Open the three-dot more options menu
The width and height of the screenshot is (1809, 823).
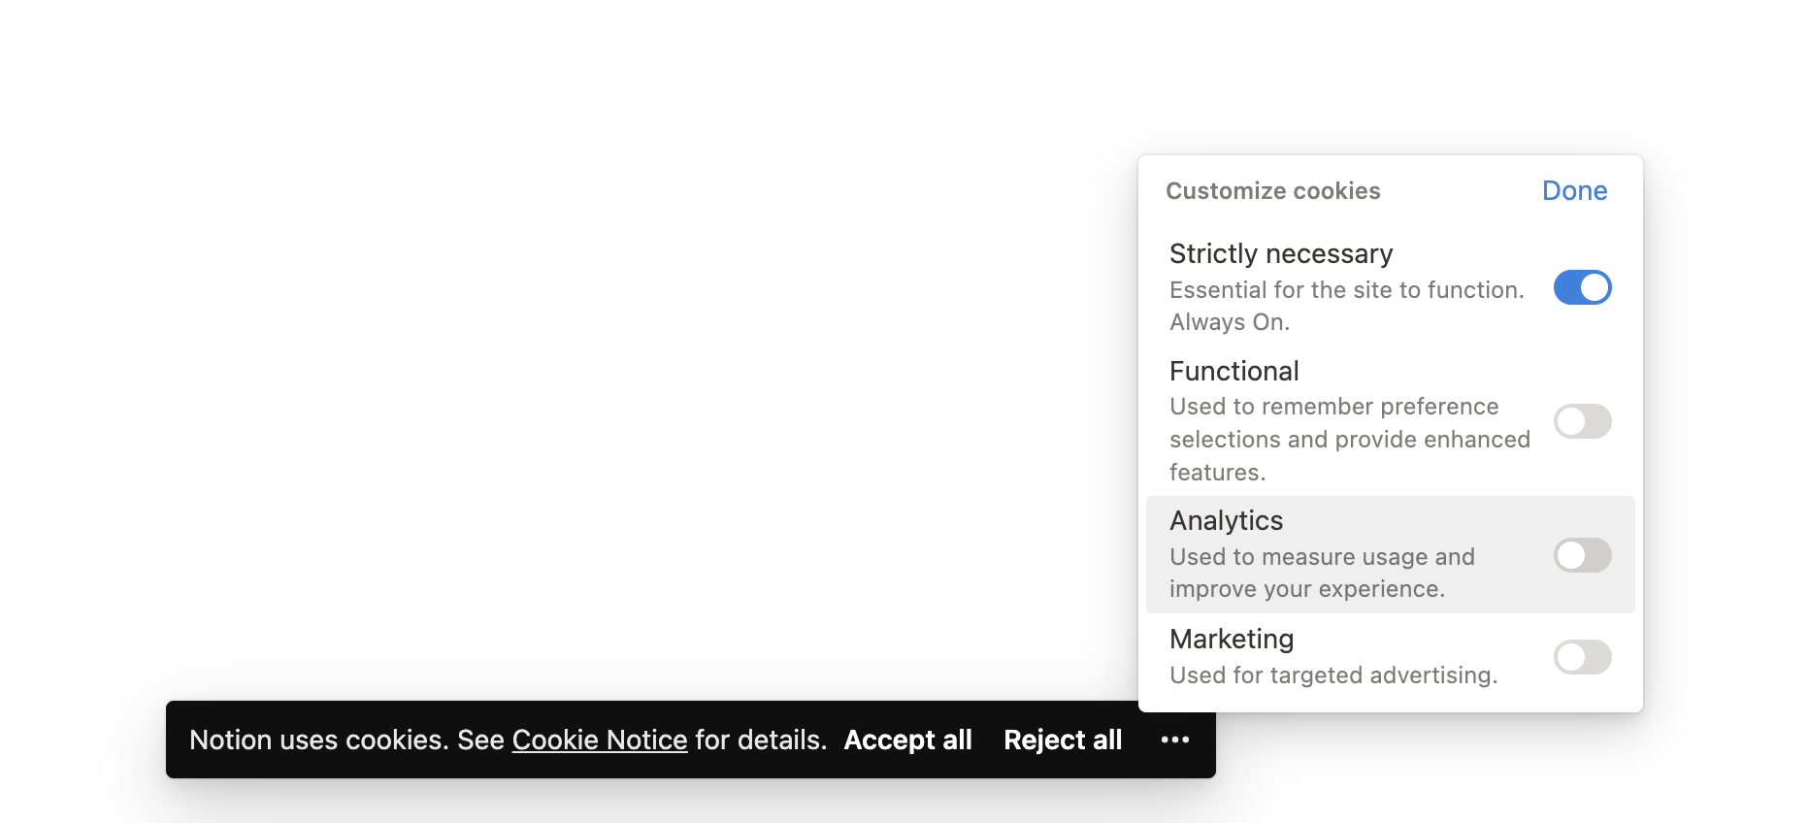[1174, 740]
